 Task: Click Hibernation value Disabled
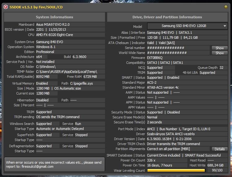pos(42,100)
